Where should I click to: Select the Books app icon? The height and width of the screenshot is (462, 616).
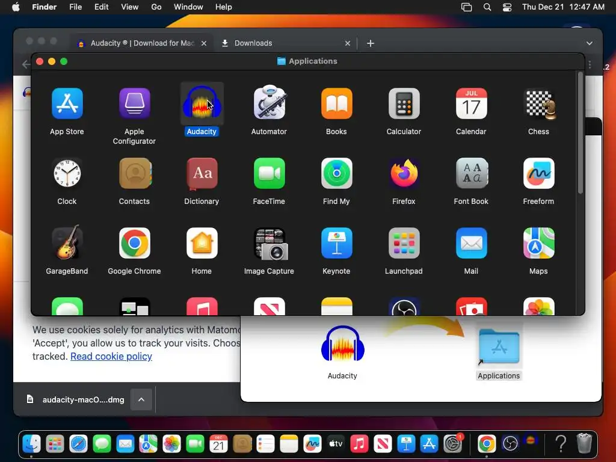tap(337, 103)
